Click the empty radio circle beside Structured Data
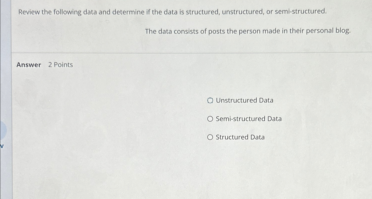 (x=210, y=137)
